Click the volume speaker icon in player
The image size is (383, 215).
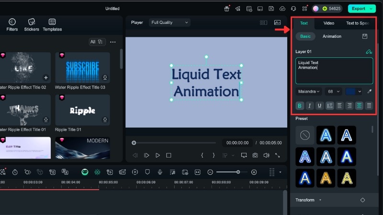[266, 155]
